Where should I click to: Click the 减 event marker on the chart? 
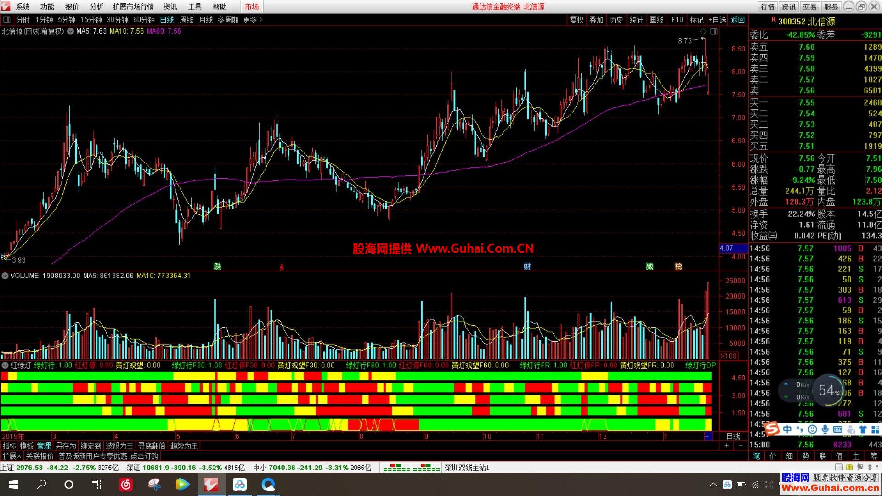[x=650, y=266]
